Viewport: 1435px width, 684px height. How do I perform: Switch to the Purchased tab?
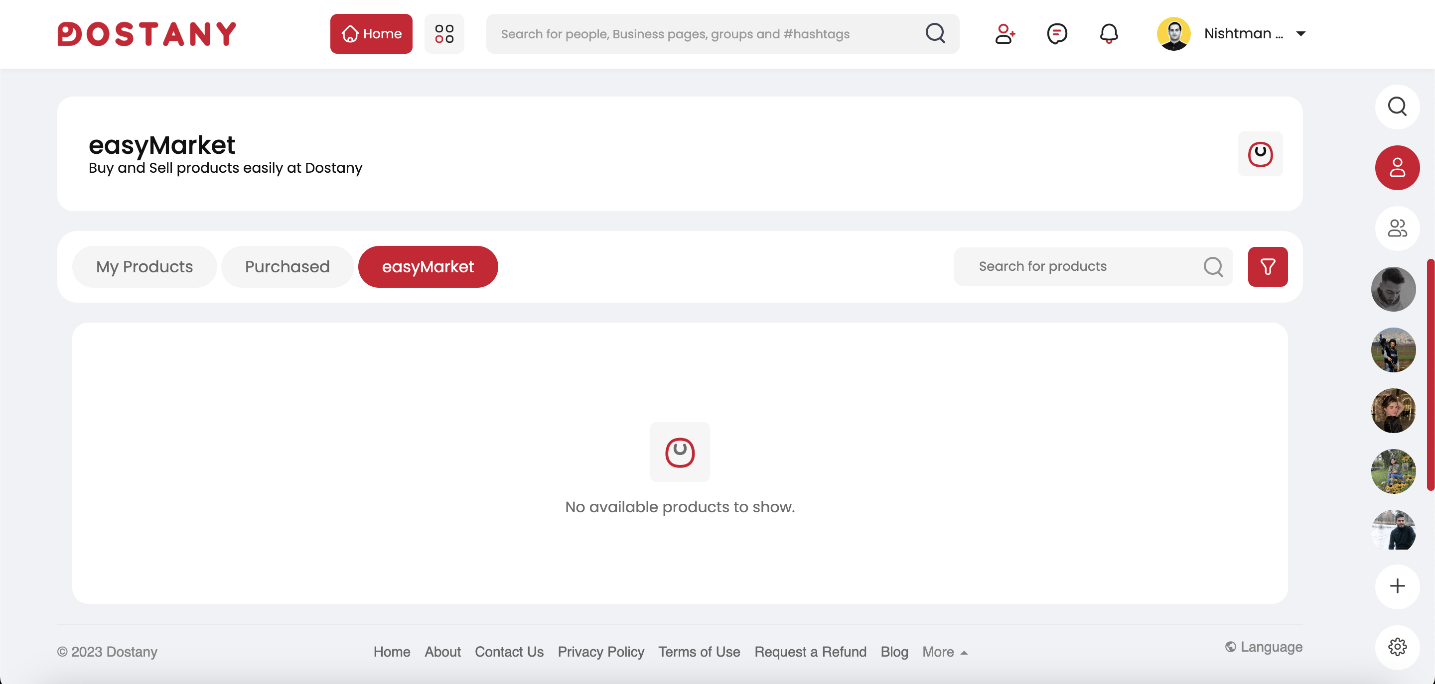[x=287, y=267]
